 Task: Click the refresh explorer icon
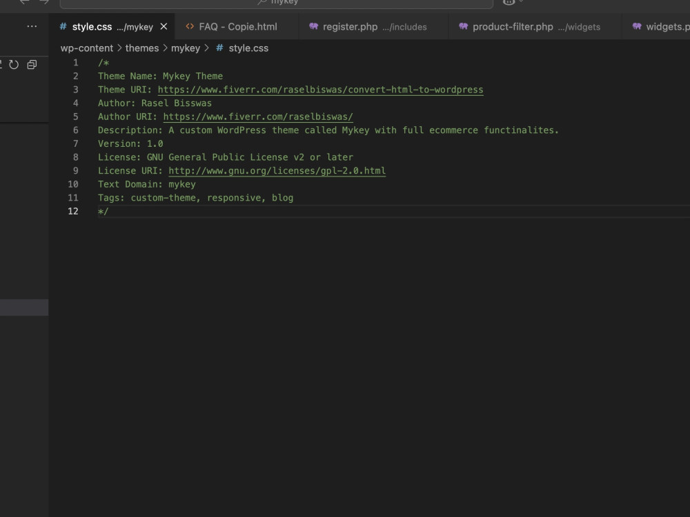[x=14, y=65]
